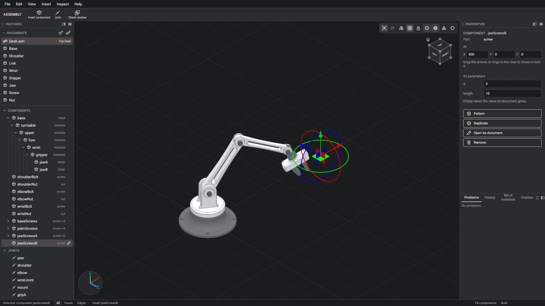Click the Properties panel dock-side icon
545x306 pixels.
(x=535, y=24)
